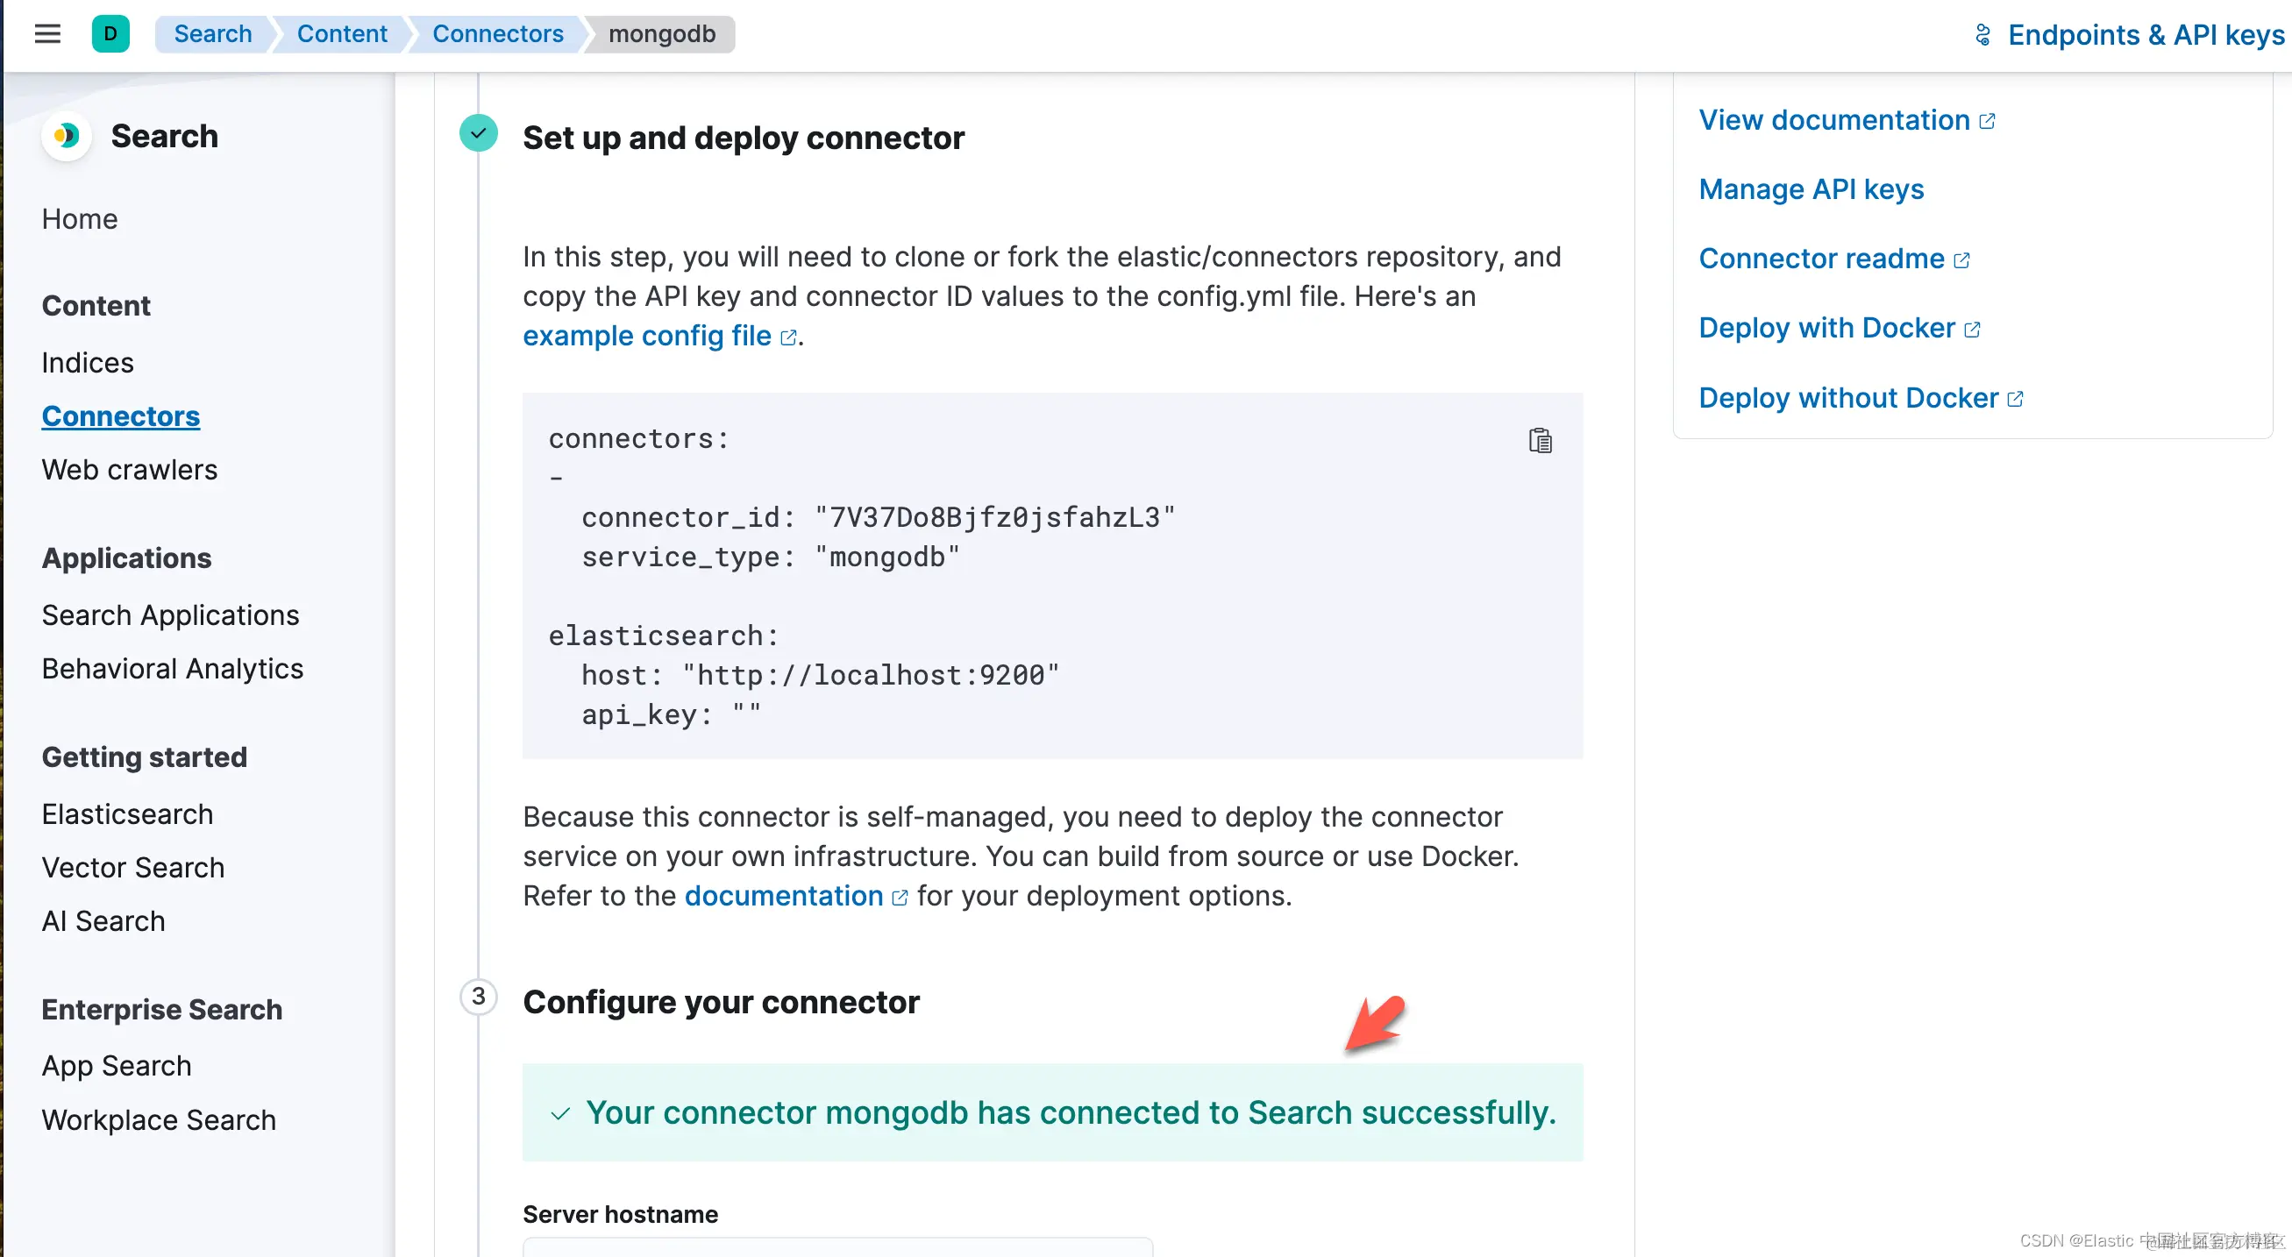Click the green checkmark step indicator

tap(479, 133)
